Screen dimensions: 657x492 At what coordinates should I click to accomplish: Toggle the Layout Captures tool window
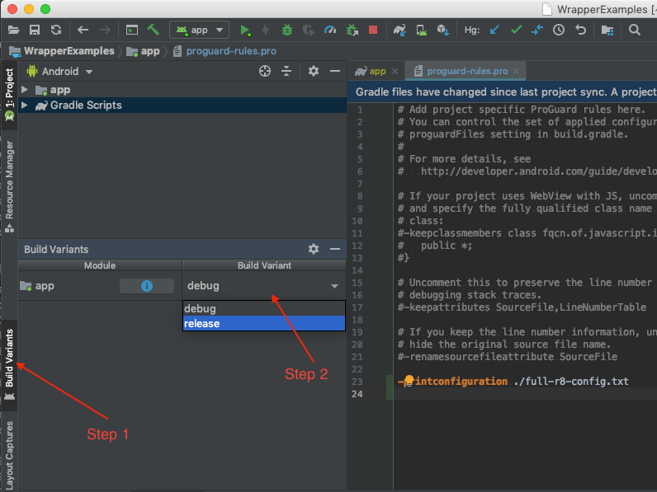(9, 454)
